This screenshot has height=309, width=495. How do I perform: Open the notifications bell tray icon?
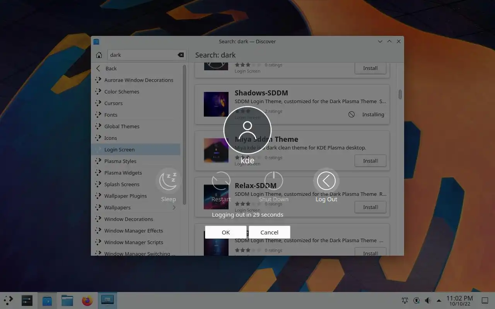point(405,300)
